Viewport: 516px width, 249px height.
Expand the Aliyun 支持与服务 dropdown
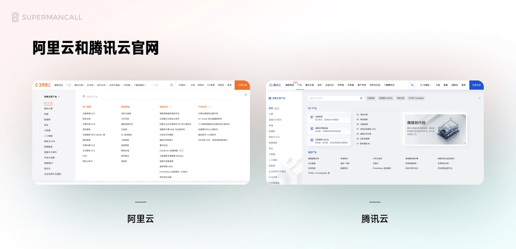[115, 85]
